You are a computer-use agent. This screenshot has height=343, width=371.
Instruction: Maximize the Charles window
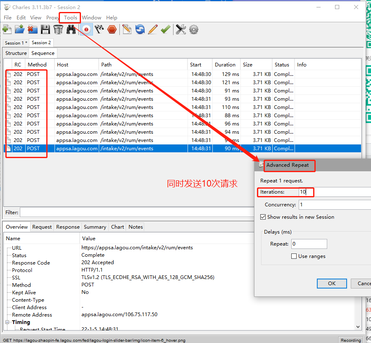pos(337,7)
